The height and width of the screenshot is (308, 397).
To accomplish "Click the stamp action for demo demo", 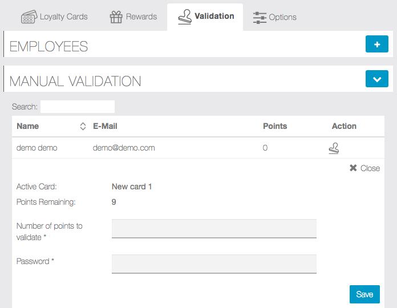I will [334, 148].
